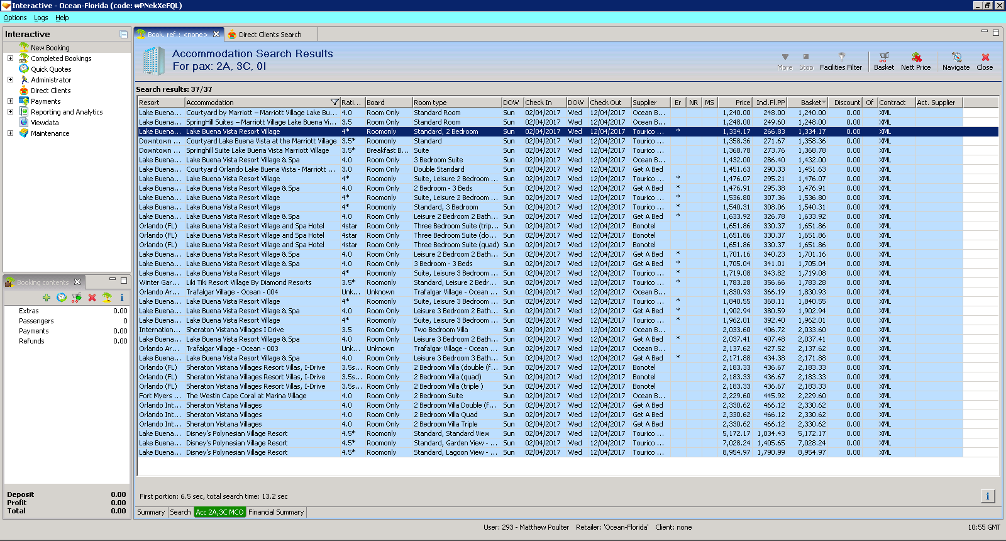Select the Book. ref. <none> tab
This screenshot has width=1006, height=541.
177,35
